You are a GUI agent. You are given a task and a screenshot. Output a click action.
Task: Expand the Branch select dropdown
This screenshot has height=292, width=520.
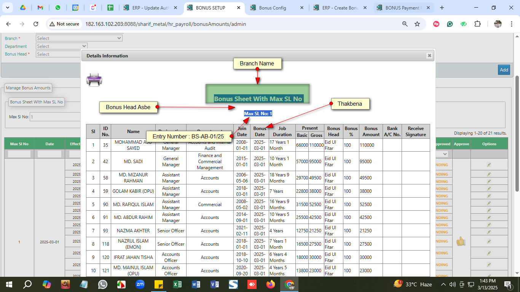[x=79, y=38]
